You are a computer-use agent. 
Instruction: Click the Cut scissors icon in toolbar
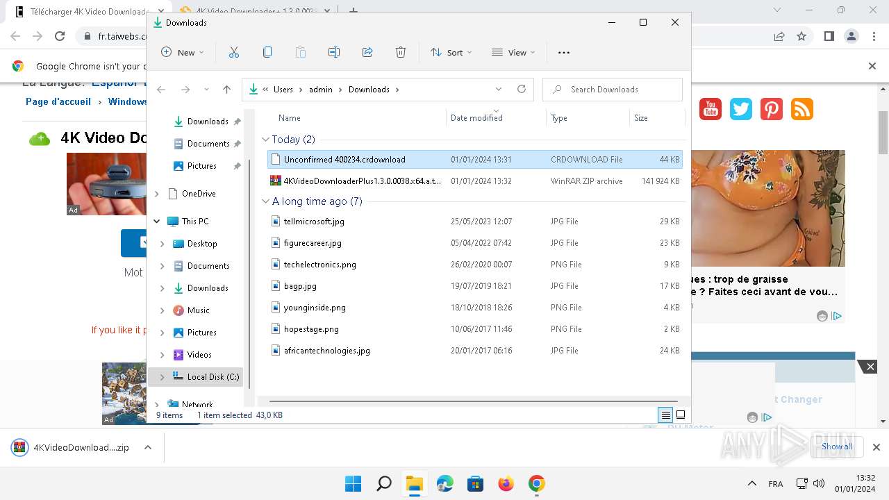pos(234,53)
